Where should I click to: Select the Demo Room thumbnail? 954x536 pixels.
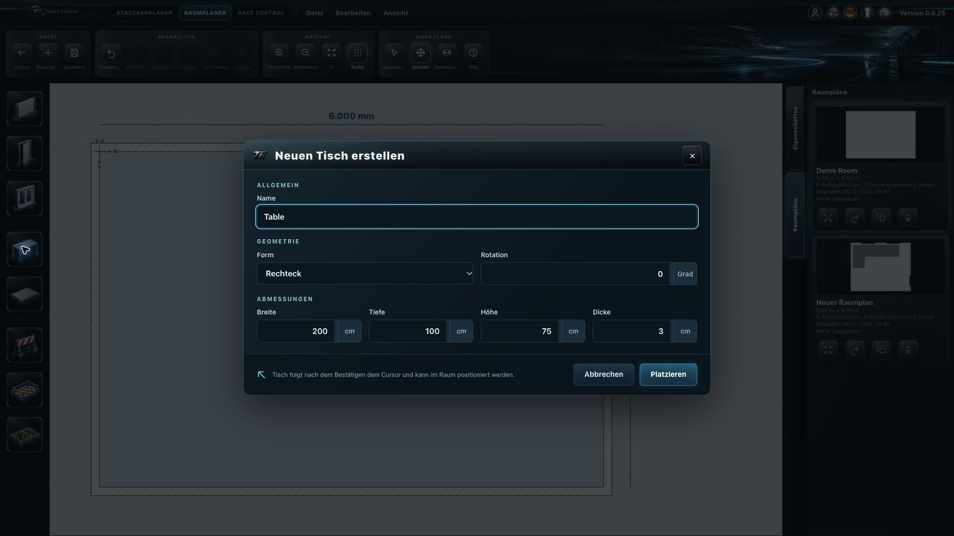[x=880, y=135]
